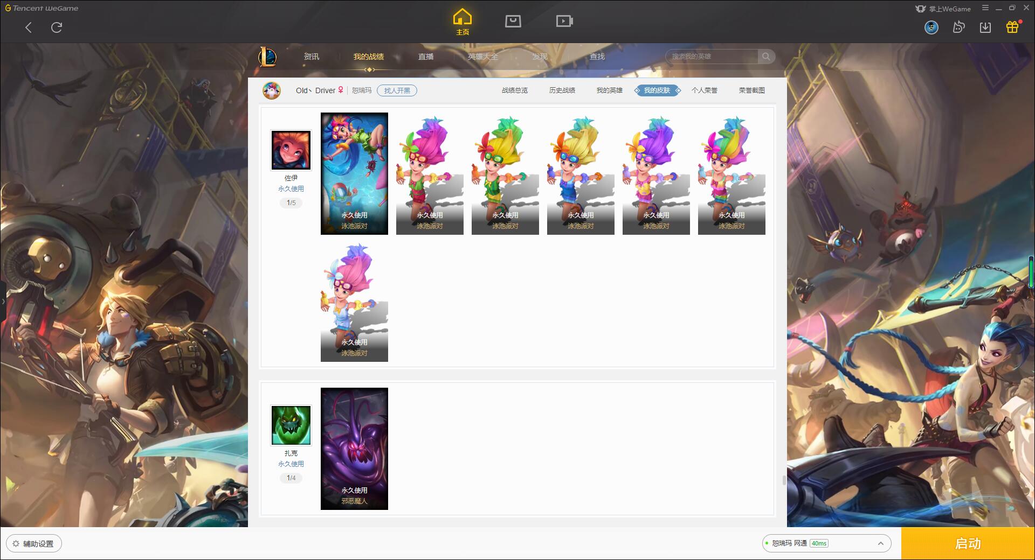Click the 1/5 skin count badge
This screenshot has height=560, width=1035.
[x=291, y=203]
